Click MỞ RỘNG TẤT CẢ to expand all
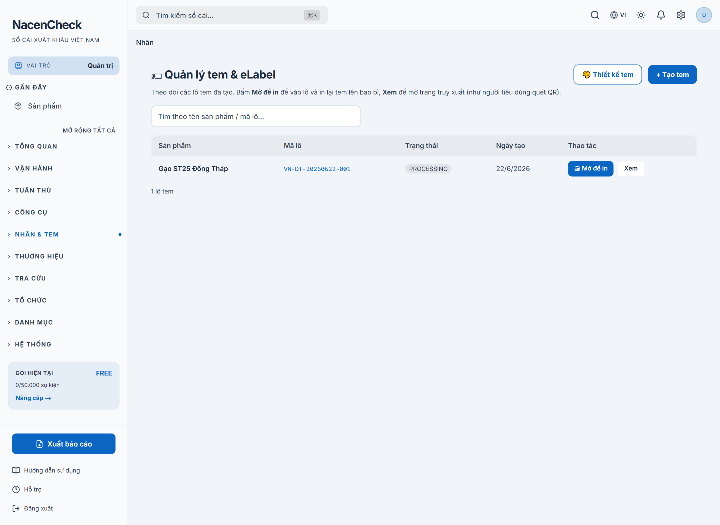 [89, 130]
